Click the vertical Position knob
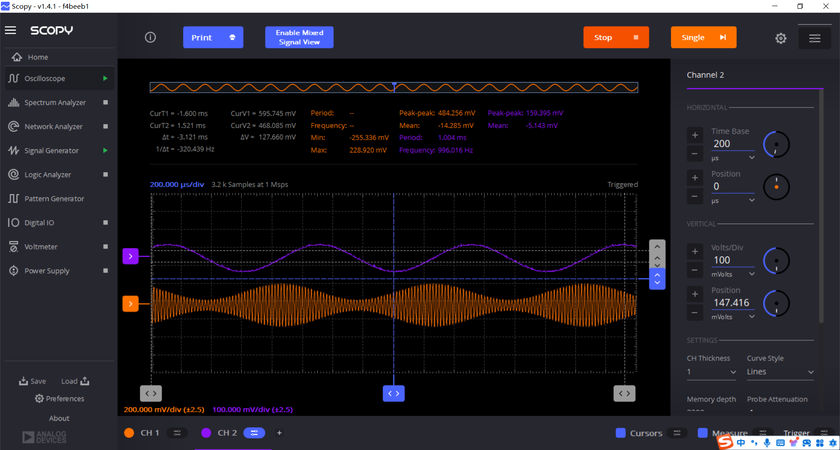 coord(776,303)
